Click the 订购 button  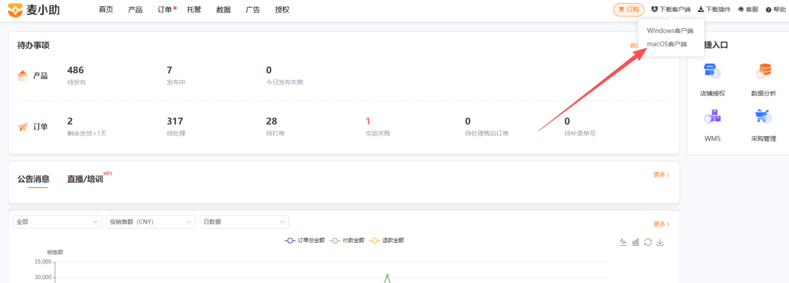[629, 9]
